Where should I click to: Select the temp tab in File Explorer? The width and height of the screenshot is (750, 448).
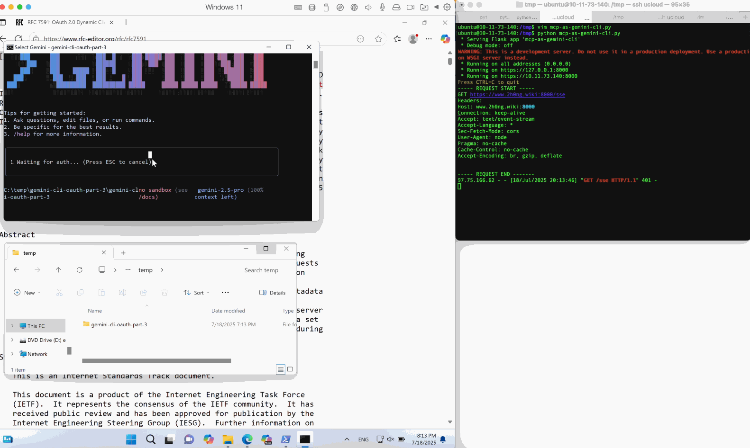(59, 253)
